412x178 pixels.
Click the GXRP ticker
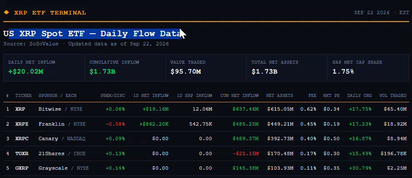point(22,168)
